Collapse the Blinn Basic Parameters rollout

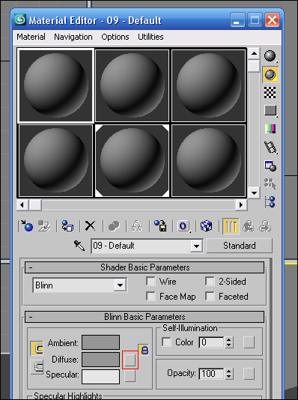tap(145, 317)
